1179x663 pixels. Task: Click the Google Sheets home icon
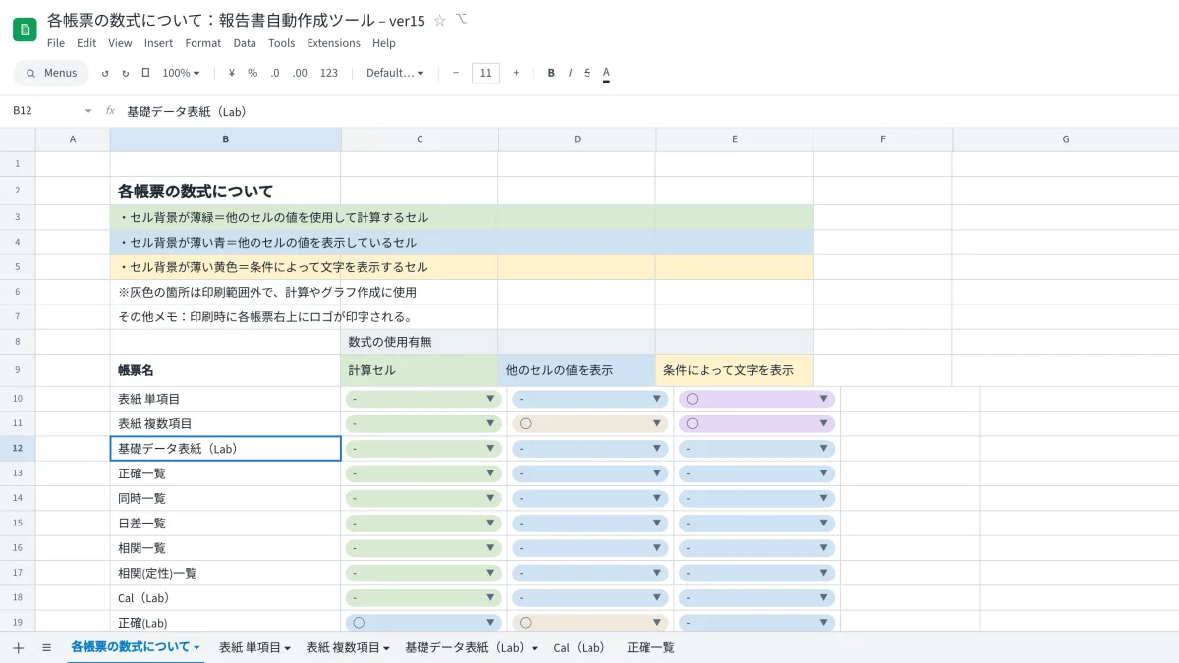click(x=25, y=29)
